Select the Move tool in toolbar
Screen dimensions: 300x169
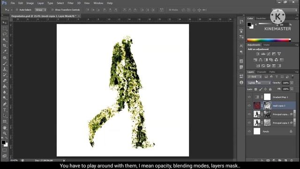[5, 23]
